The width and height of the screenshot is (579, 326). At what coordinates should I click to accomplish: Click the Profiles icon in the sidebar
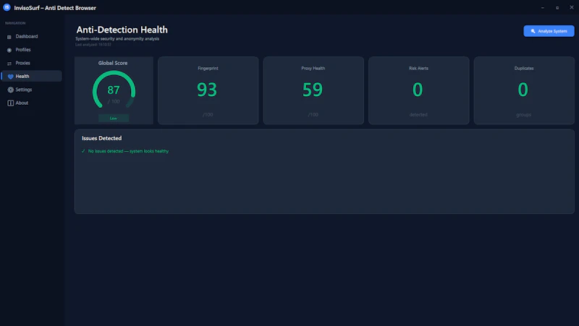coord(9,50)
